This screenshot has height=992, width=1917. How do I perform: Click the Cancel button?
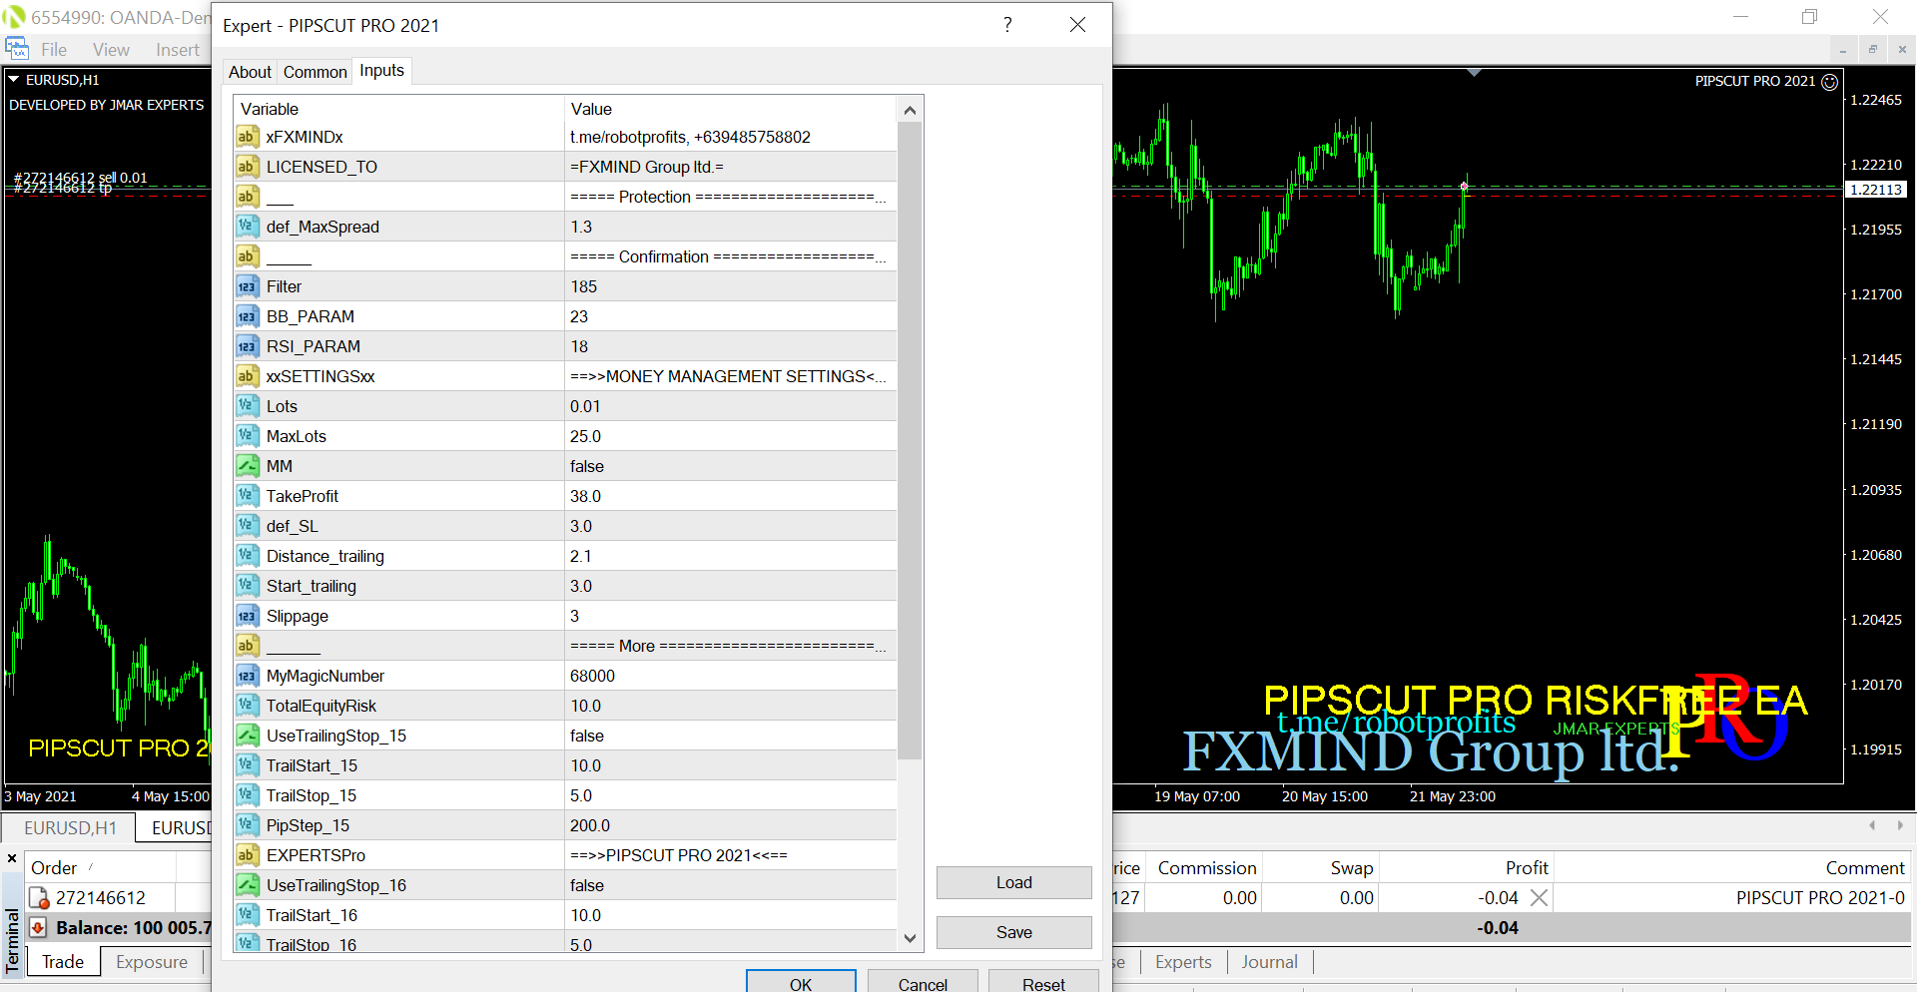pos(923,981)
